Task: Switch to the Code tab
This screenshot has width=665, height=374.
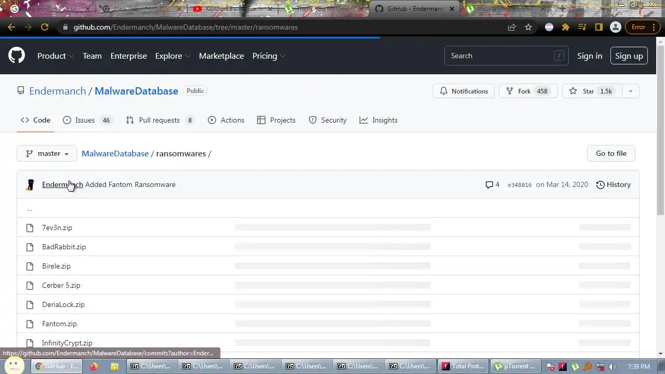Action: point(35,120)
